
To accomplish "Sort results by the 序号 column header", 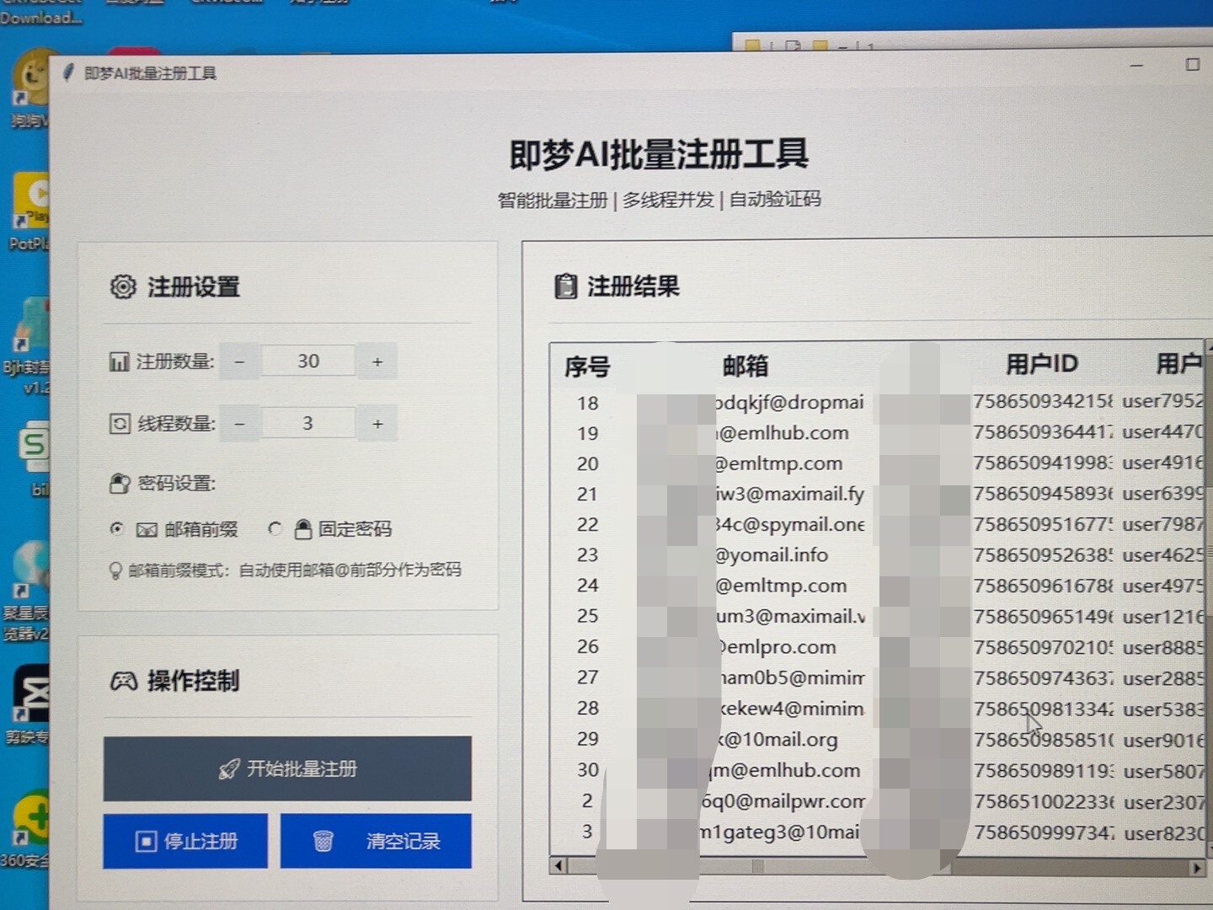I will click(587, 367).
